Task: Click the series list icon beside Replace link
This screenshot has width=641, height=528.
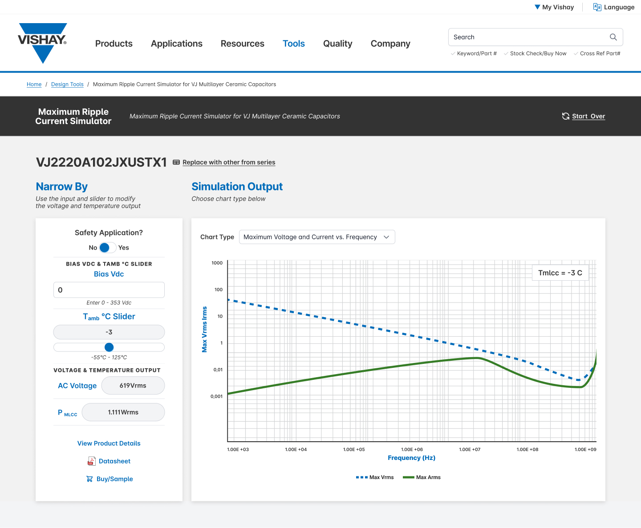Action: pos(176,162)
